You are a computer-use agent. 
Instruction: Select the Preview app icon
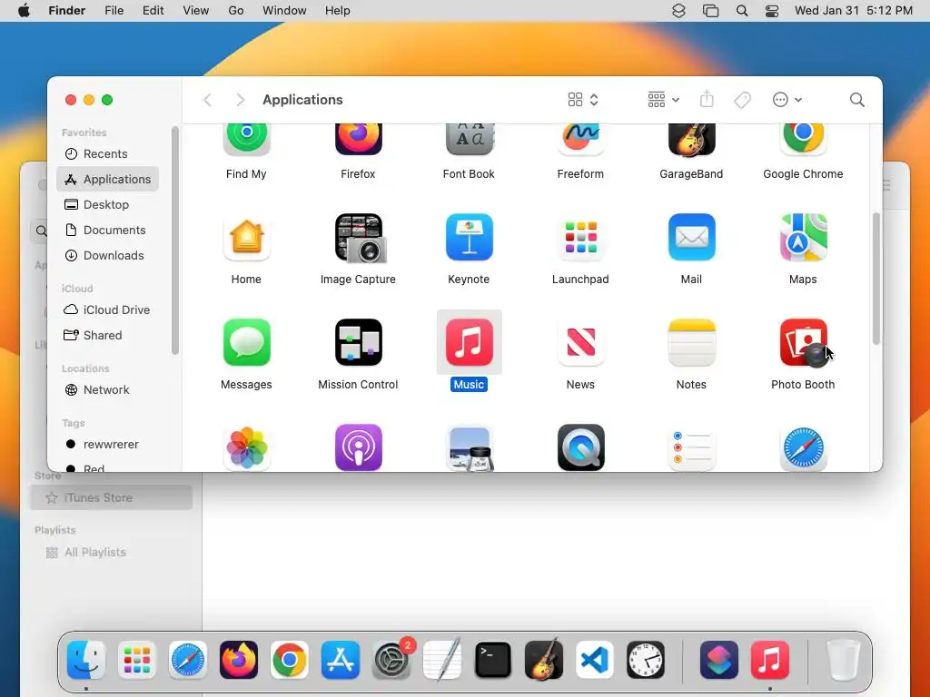click(x=470, y=447)
